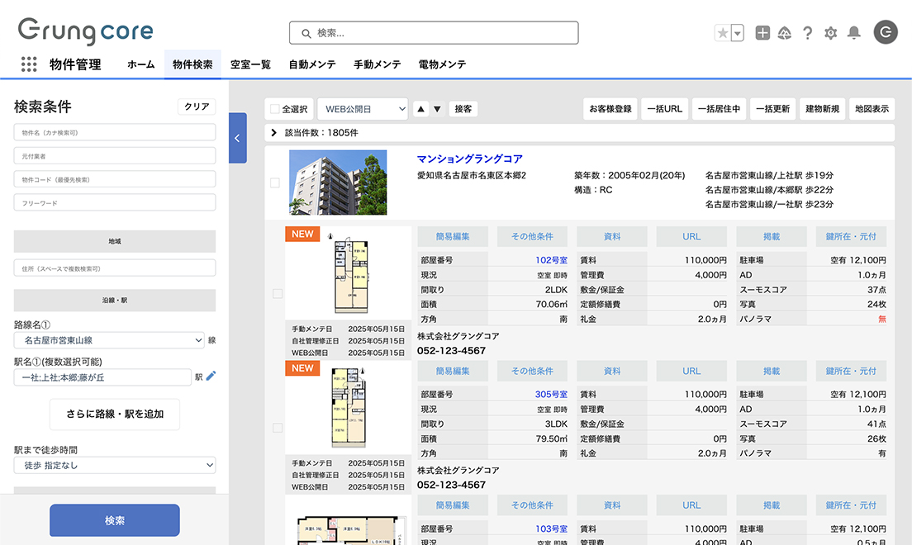Click 鍵所在・元付 for room 305号室
912x545 pixels.
pos(851,371)
